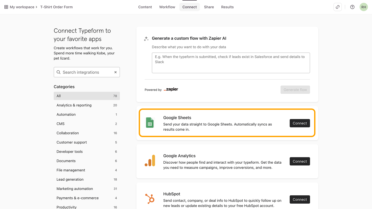Connect the Google Analytics integration

(x=300, y=161)
